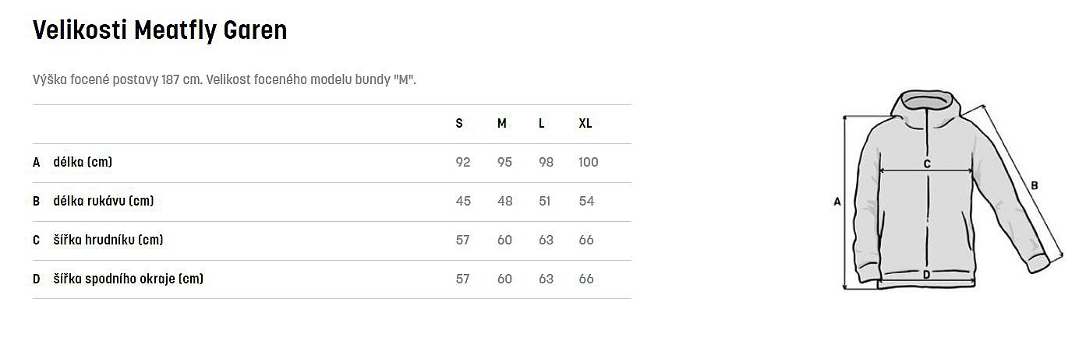The height and width of the screenshot is (355, 1086).
Task: Click the letter A on jacket diagram
Action: [837, 202]
